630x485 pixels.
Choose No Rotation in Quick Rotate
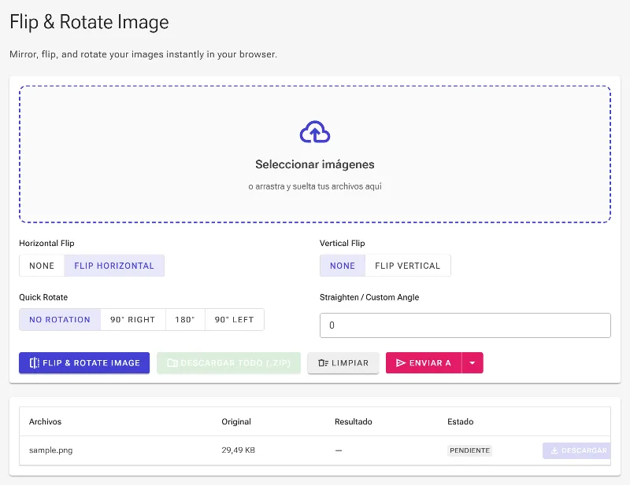pyautogui.click(x=60, y=319)
